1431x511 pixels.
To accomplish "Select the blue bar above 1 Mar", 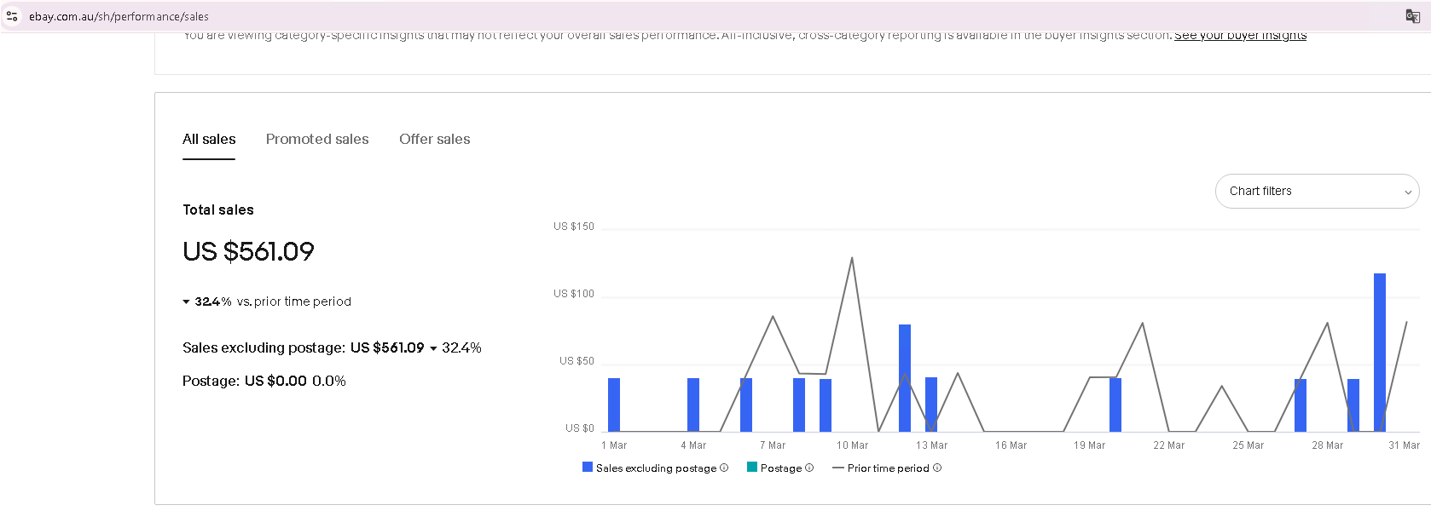I will click(x=614, y=405).
